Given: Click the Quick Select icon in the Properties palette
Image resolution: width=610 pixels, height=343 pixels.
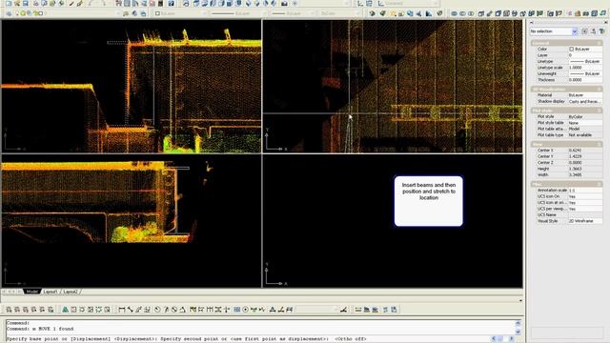Looking at the screenshot, I should click(602, 31).
